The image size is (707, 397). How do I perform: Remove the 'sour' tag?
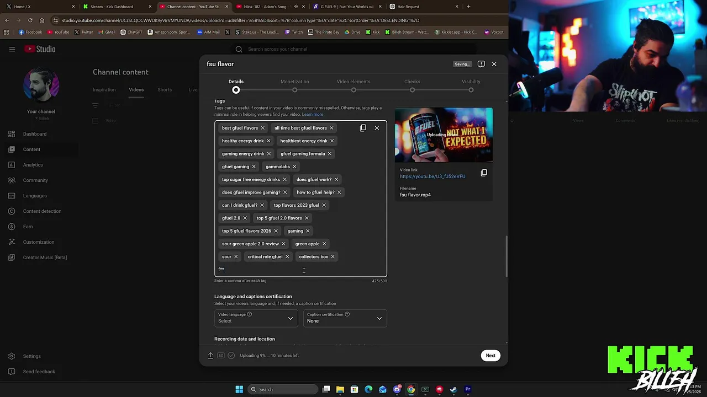[x=236, y=256]
